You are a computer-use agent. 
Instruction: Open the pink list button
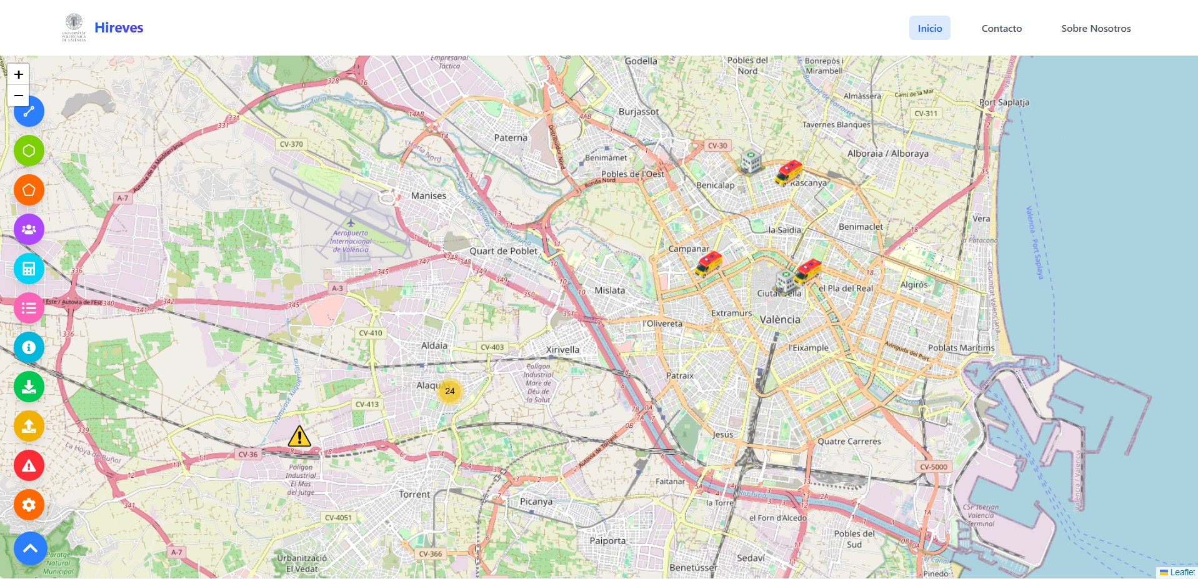pyautogui.click(x=29, y=308)
